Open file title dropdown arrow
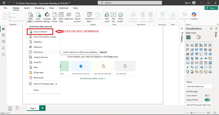The height and width of the screenshot is (115, 219). 70,3
